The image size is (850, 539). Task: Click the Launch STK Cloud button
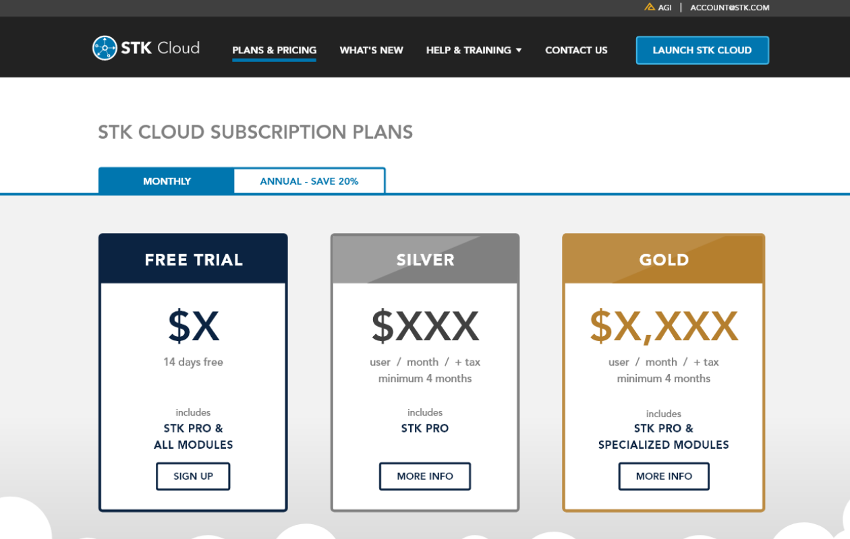[x=702, y=50]
